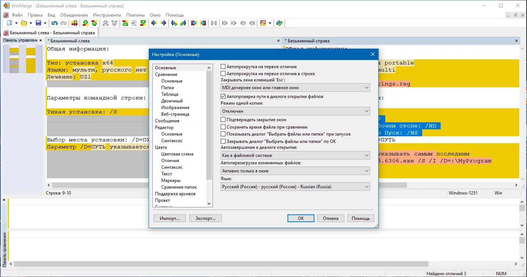Expand the Open toolbar dropdown arrow

(31, 23)
